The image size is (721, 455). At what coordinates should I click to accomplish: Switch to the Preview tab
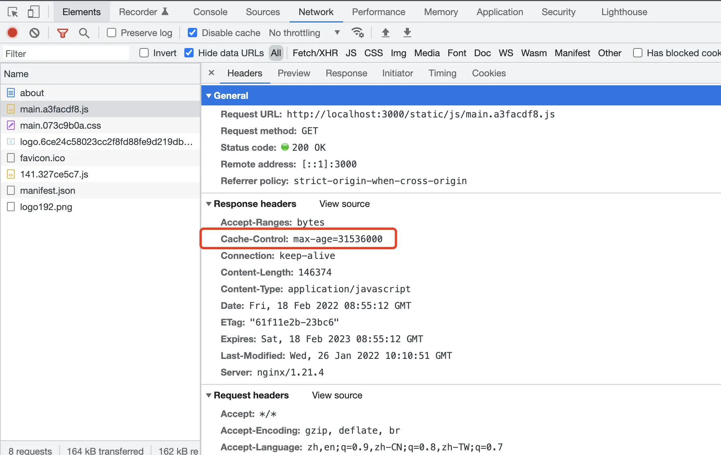pos(294,73)
